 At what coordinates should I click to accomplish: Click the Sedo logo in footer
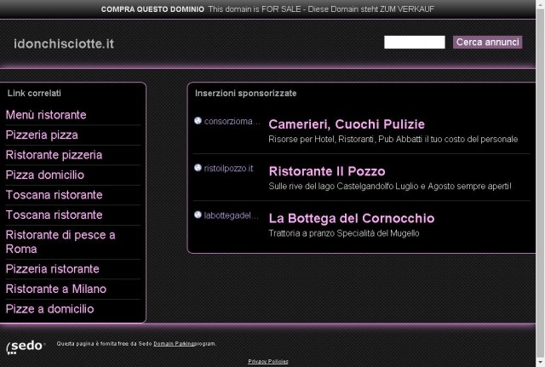coord(26,347)
